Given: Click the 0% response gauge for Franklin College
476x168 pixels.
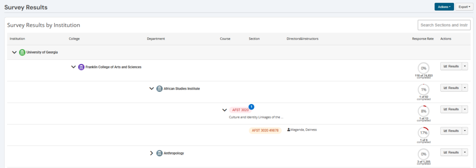Looking at the screenshot, I should [423, 68].
